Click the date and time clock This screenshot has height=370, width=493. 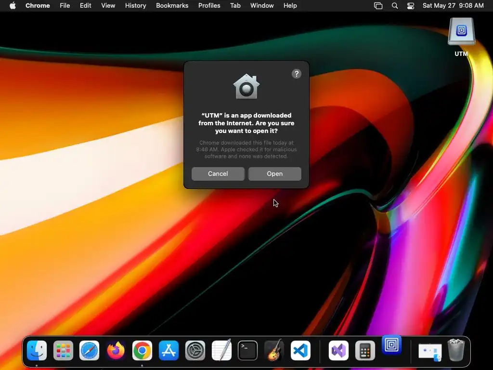tap(453, 5)
